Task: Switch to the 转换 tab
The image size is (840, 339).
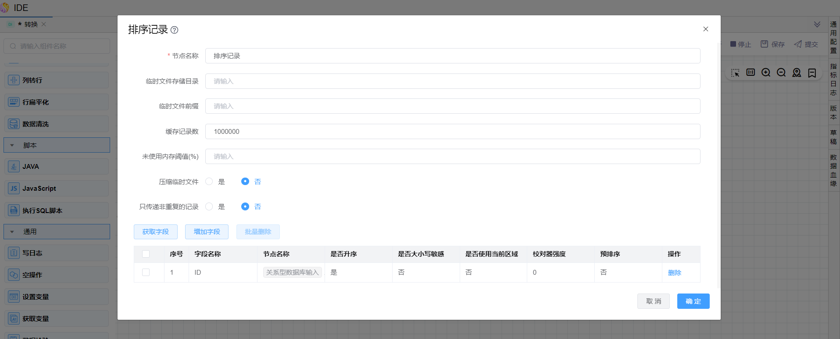Action: 31,24
